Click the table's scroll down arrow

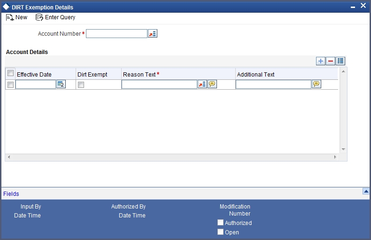[343, 149]
